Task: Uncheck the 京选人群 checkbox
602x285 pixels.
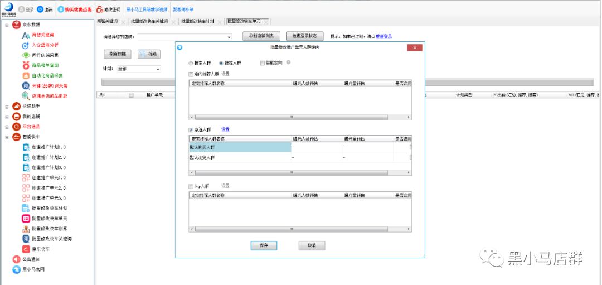Action: click(191, 130)
